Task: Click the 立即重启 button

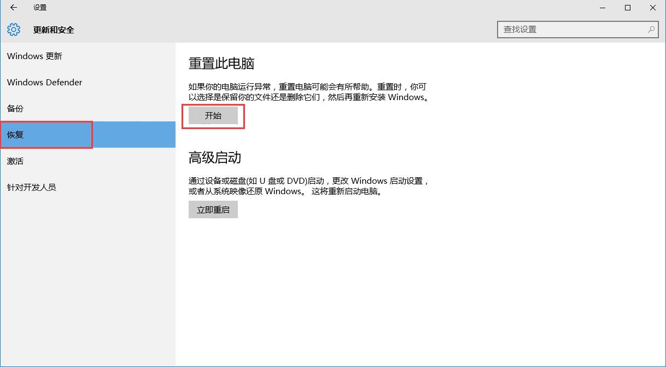Action: pyautogui.click(x=213, y=209)
